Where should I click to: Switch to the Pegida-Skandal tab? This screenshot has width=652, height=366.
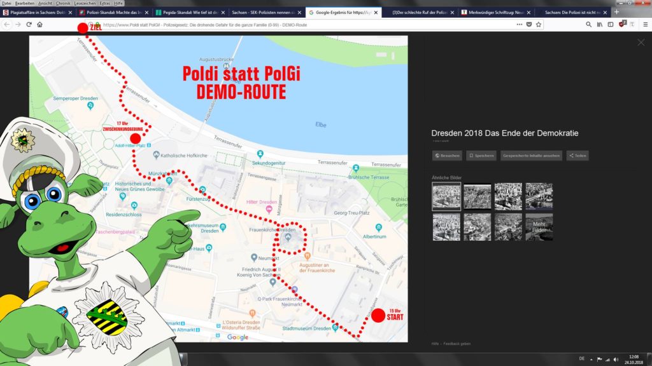(191, 13)
